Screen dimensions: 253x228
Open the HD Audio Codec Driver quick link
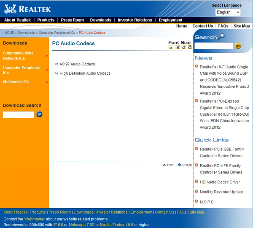click(220, 182)
